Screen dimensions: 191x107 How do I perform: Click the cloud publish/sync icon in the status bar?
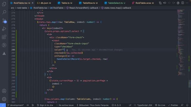(x=28, y=105)
